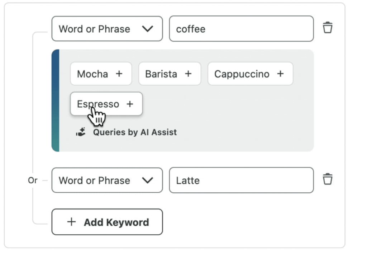The image size is (367, 277).
Task: Click the blue-green gradient bar on suggestions panel
Action: coord(55,100)
